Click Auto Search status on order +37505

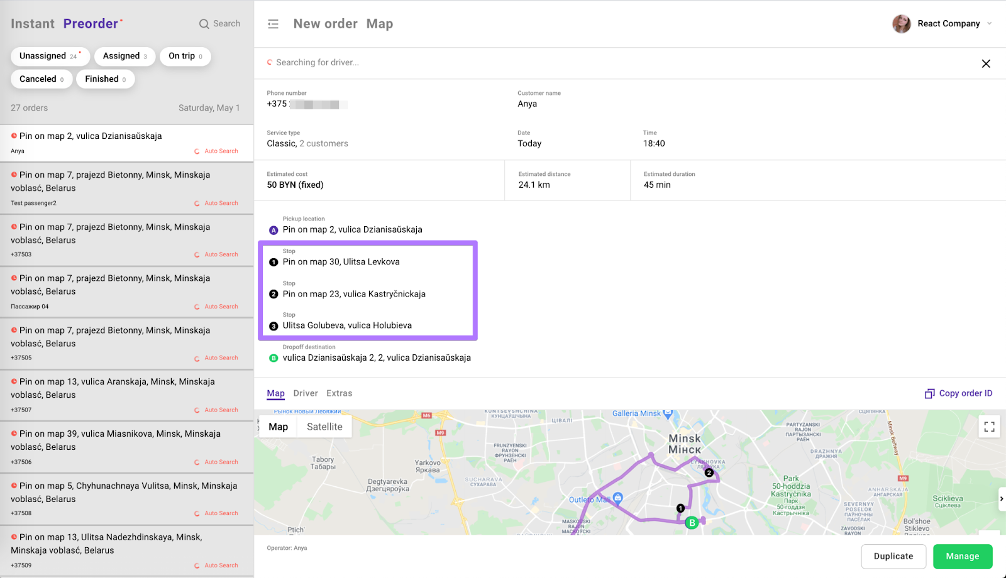point(216,358)
